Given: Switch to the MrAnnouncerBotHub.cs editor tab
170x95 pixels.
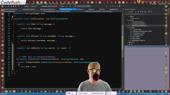Looking at the screenshot, I should 48,9.
